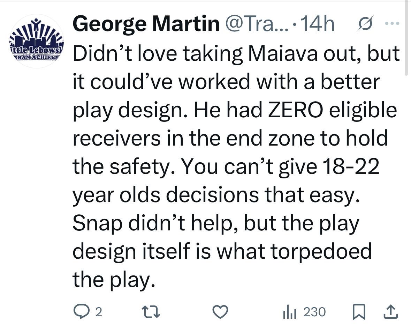The width and height of the screenshot is (411, 325).
Task: Open view analytics bar-chart icon
Action: [289, 312]
